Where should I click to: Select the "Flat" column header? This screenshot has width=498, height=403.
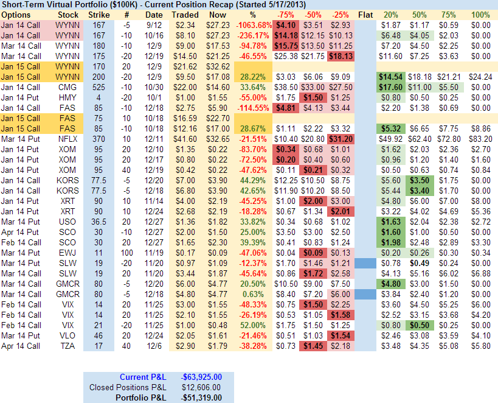(365, 14)
